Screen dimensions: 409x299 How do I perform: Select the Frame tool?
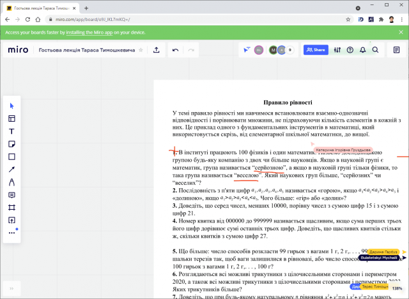pyautogui.click(x=12, y=207)
